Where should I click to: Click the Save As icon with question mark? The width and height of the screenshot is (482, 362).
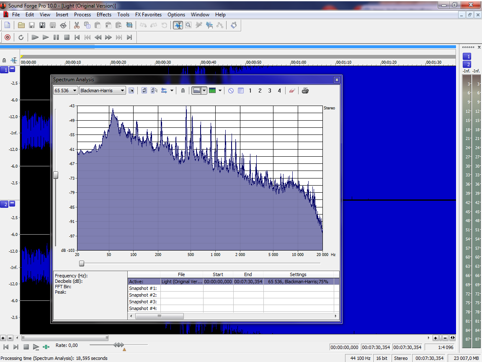tap(42, 25)
